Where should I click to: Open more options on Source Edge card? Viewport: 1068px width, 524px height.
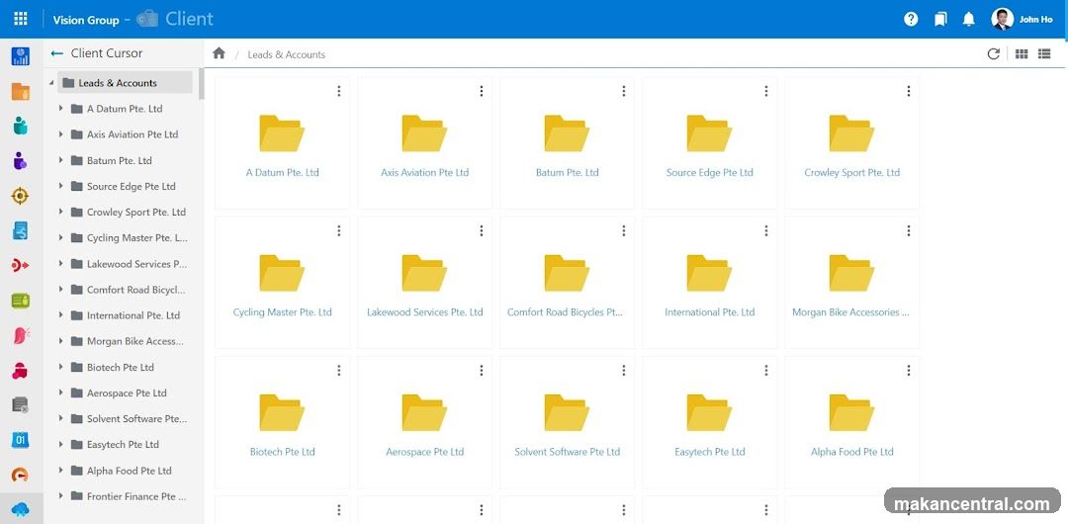pos(765,91)
